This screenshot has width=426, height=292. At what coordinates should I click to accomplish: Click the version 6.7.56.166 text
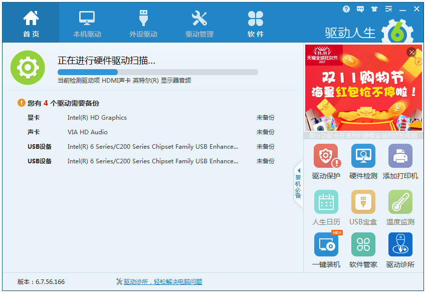pyautogui.click(x=41, y=281)
